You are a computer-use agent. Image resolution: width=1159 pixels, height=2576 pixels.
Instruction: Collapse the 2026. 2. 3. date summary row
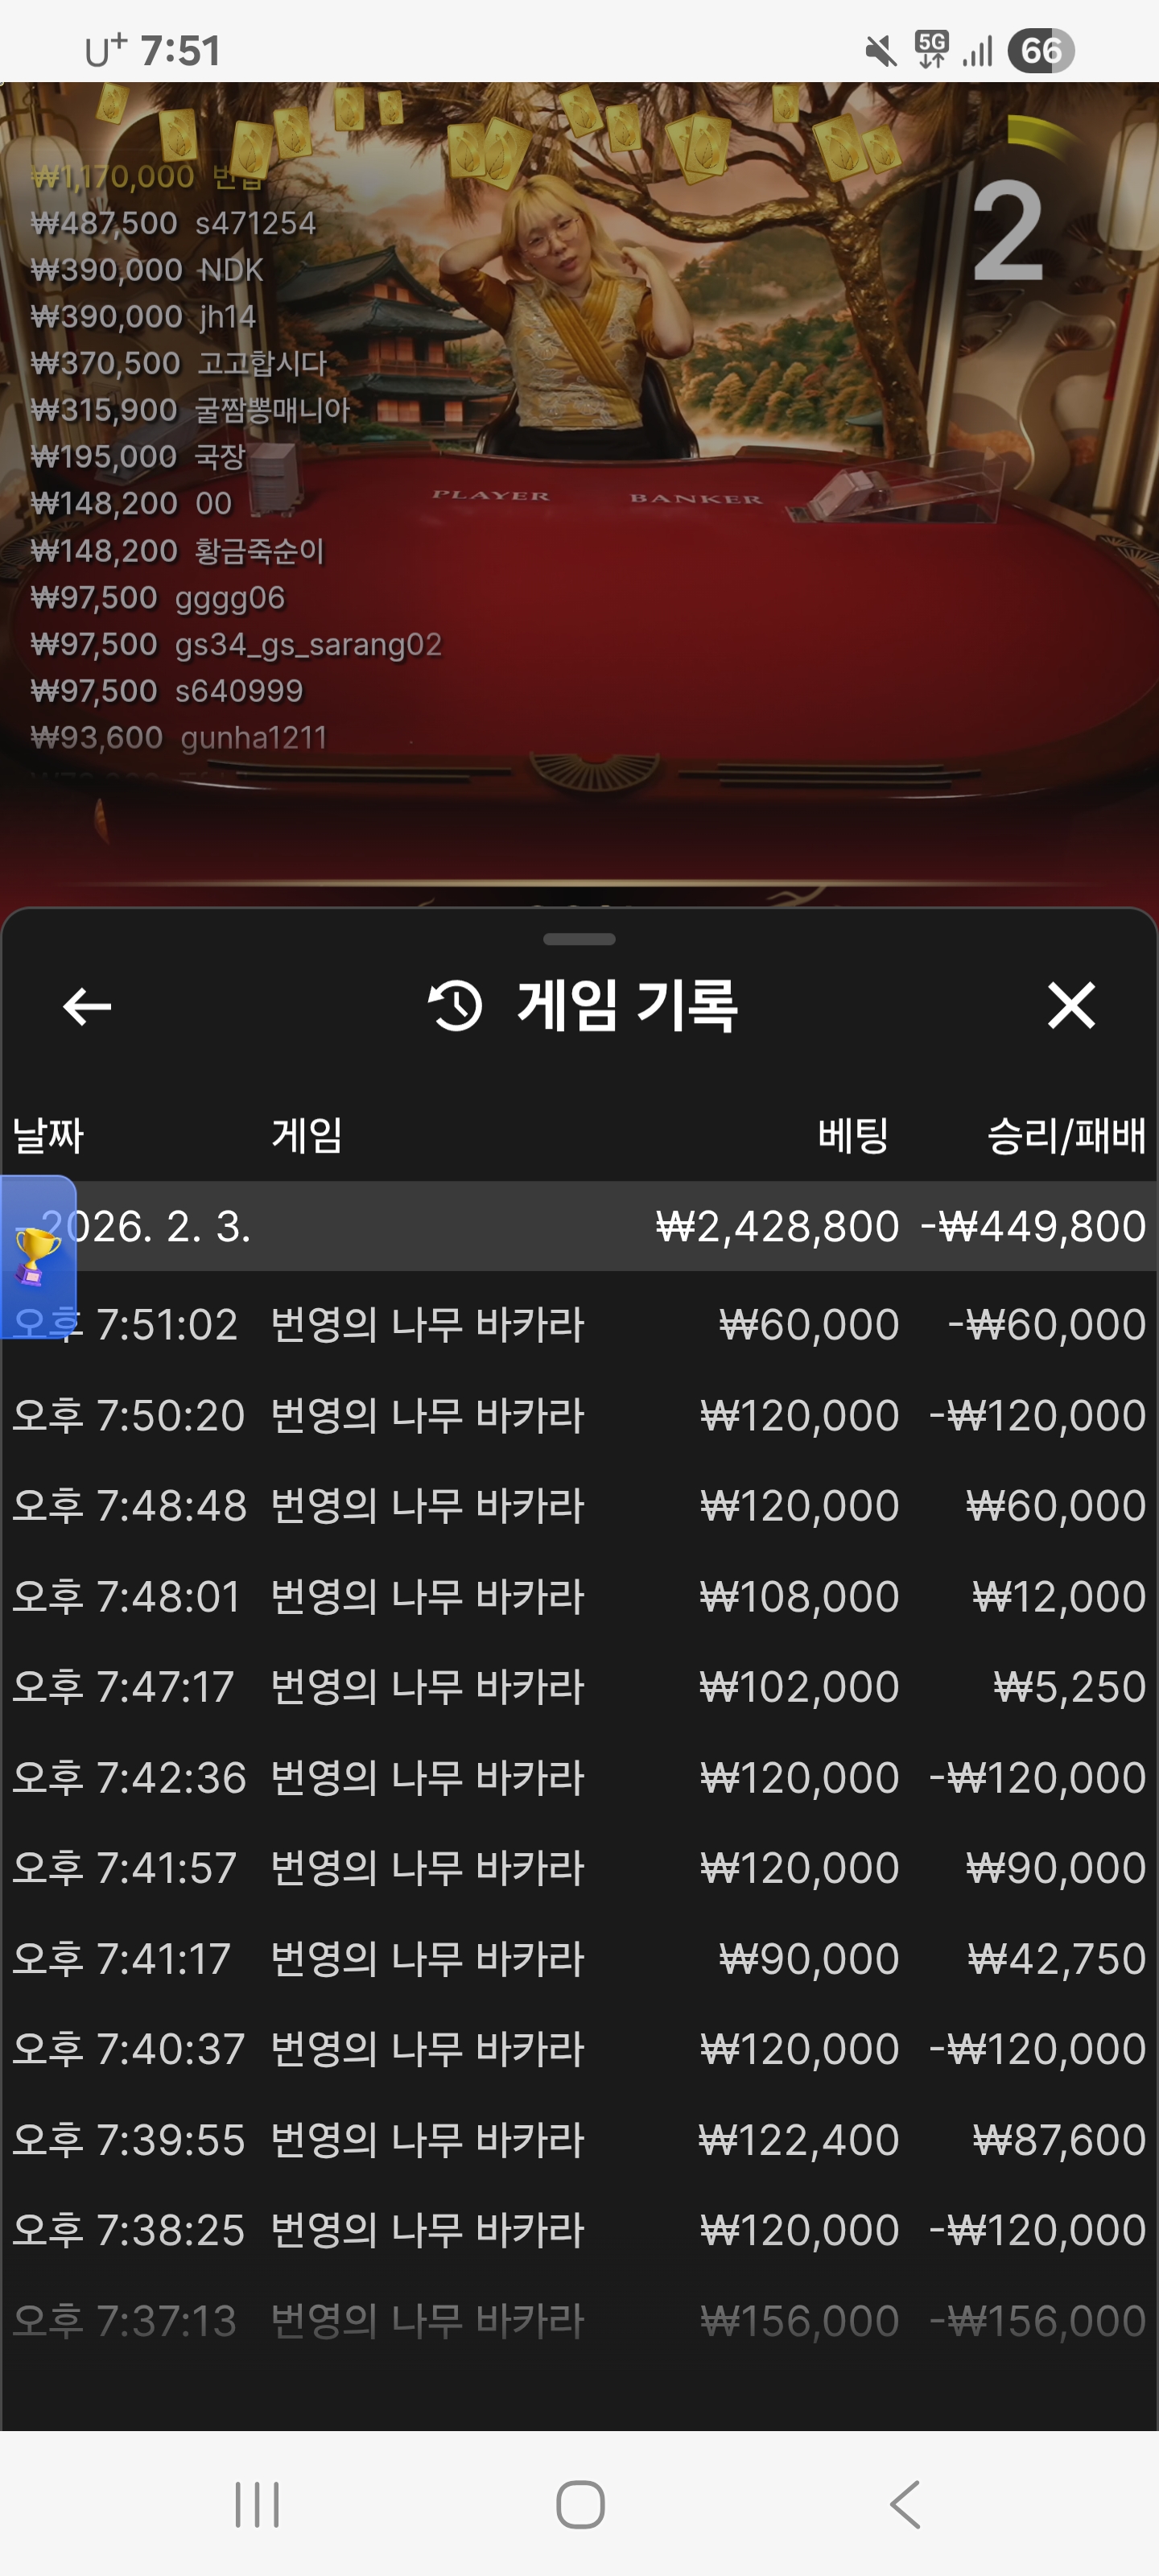coord(579,1226)
